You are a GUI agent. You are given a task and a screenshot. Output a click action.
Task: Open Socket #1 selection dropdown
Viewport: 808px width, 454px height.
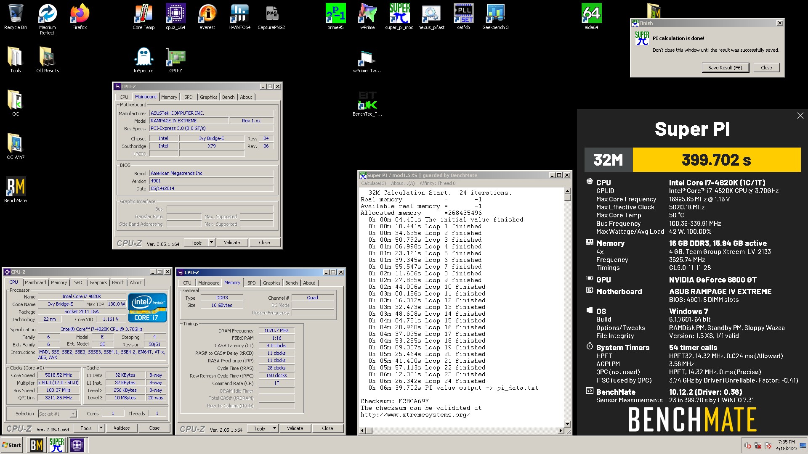(x=74, y=414)
